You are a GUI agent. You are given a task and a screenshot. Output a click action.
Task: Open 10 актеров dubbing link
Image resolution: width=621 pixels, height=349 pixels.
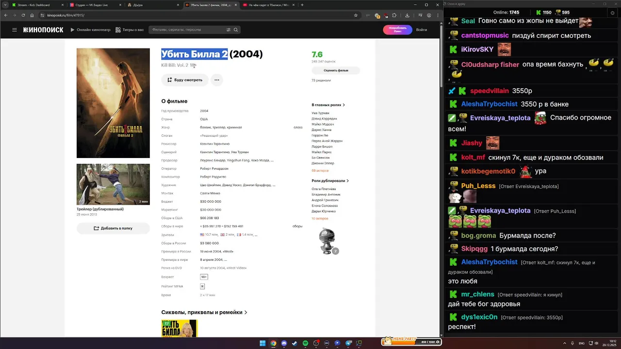coord(320,219)
